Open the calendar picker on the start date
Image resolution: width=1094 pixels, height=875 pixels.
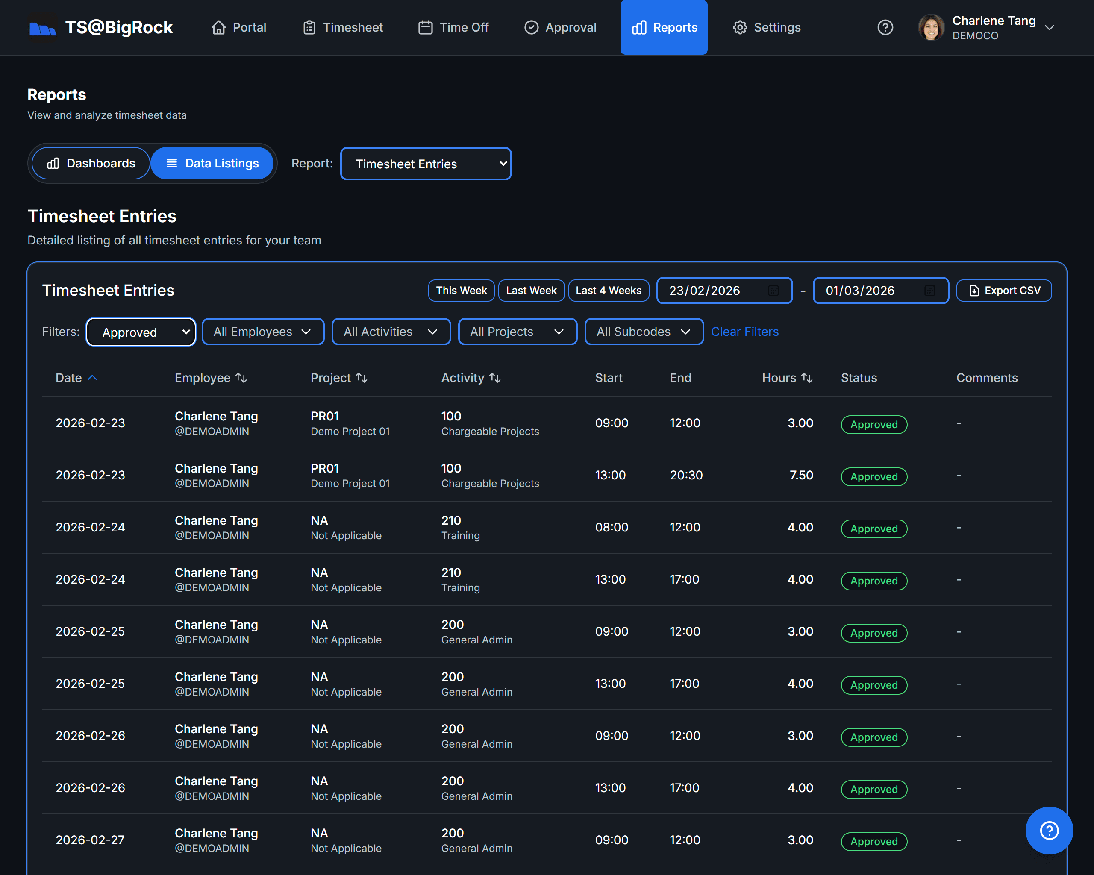[x=773, y=290]
